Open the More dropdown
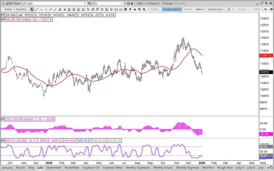The width and height of the screenshot is (274, 171). (200, 9)
